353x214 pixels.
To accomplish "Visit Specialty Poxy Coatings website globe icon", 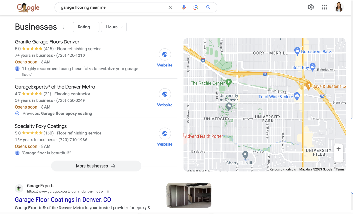I will [x=165, y=134].
